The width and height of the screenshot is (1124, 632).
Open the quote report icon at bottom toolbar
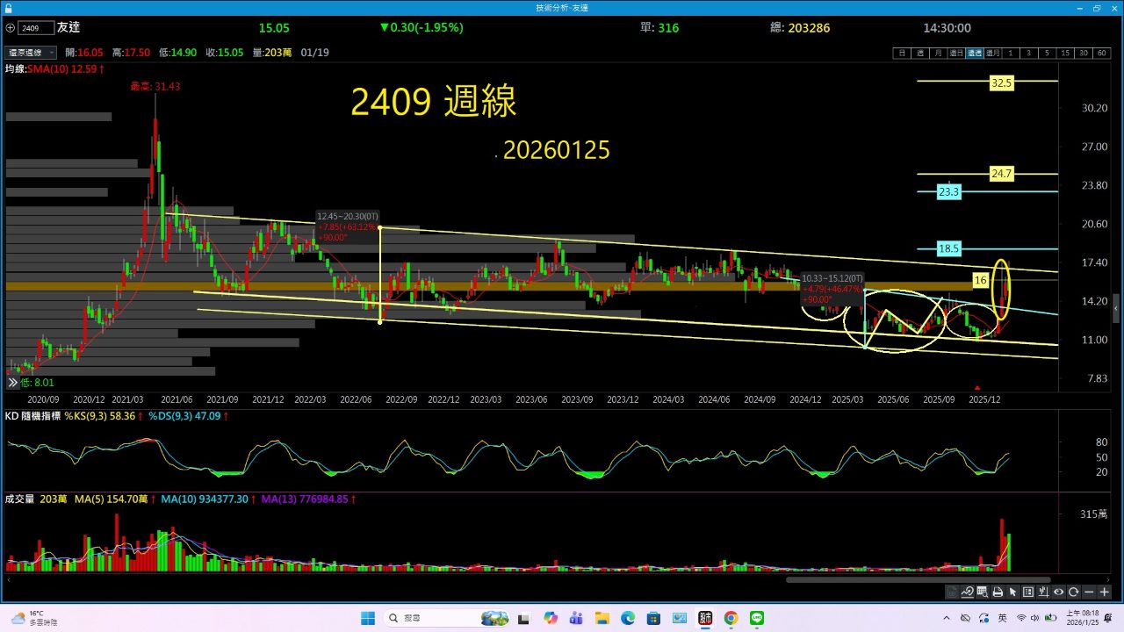pos(953,592)
